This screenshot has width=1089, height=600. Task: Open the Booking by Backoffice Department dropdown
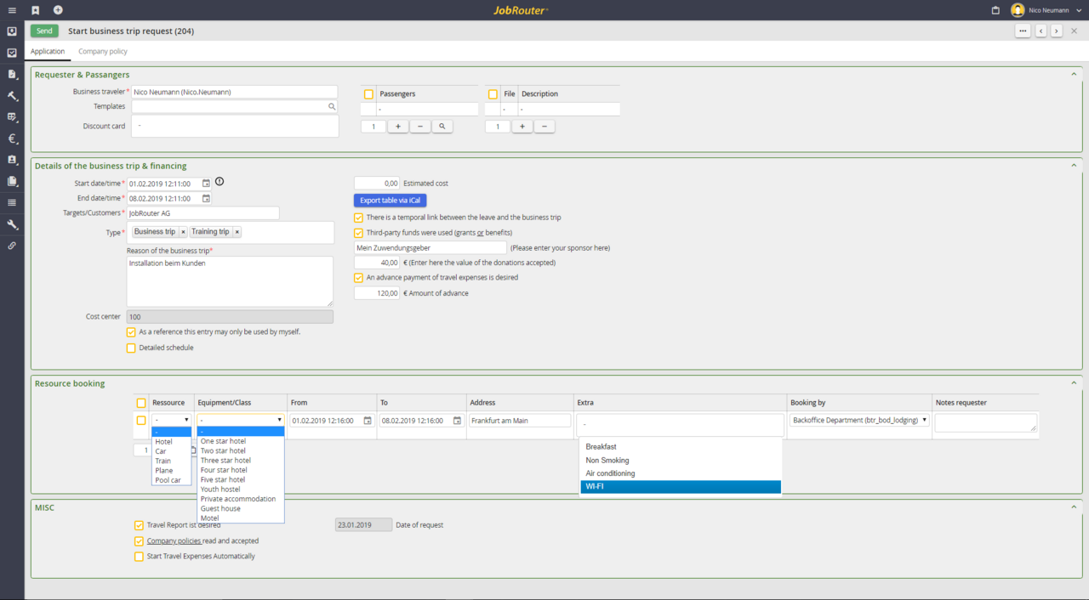point(859,420)
